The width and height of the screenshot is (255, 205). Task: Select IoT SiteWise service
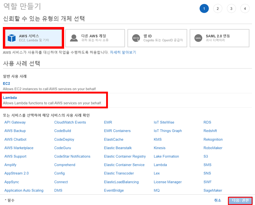164,122
